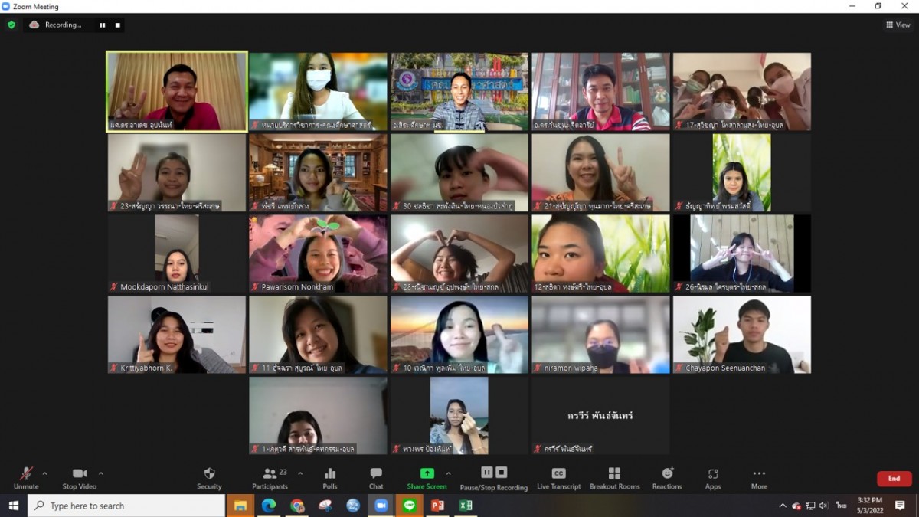Expand video options arrow beside Stop Video
Image resolution: width=919 pixels, height=517 pixels.
[101, 473]
